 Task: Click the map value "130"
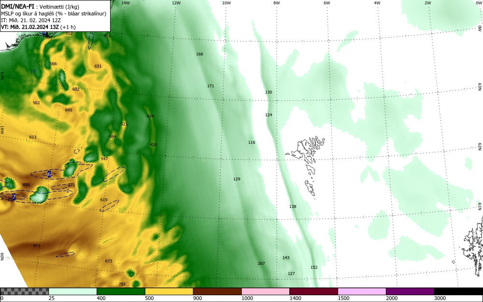click(x=269, y=92)
